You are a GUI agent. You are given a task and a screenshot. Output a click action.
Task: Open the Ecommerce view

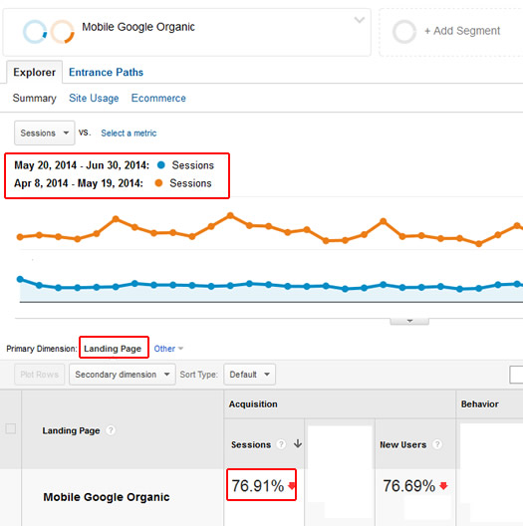click(x=158, y=99)
